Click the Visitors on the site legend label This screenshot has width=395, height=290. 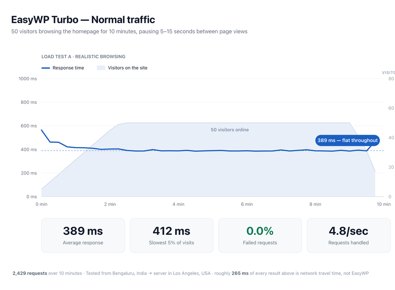(127, 68)
